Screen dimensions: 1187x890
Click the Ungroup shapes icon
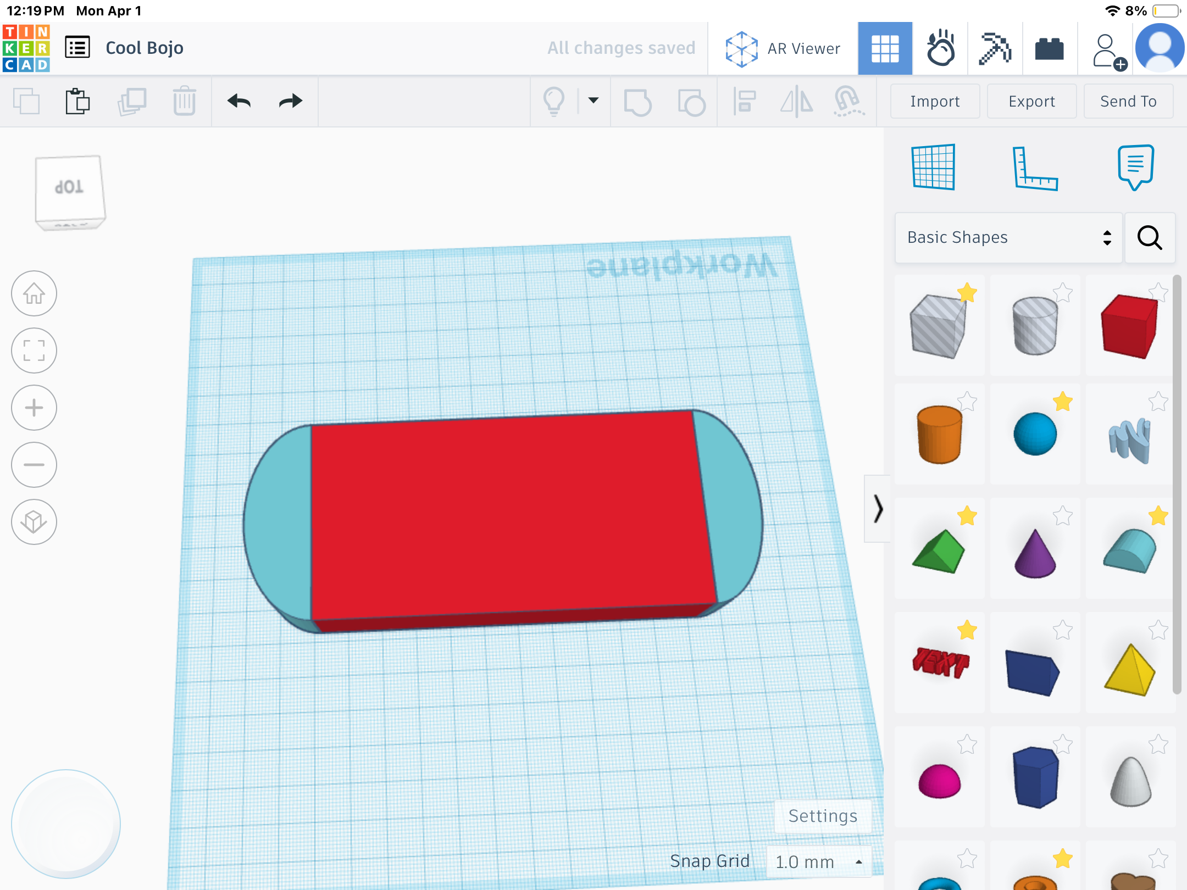point(691,102)
